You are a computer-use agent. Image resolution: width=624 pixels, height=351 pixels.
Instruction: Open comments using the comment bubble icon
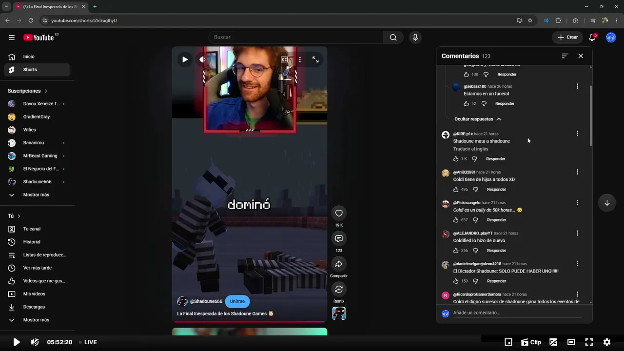click(x=339, y=238)
